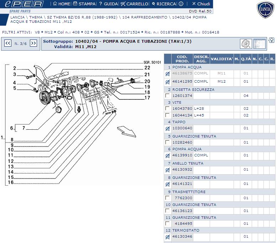Click the info circle icon in menu bar

pos(181,4)
